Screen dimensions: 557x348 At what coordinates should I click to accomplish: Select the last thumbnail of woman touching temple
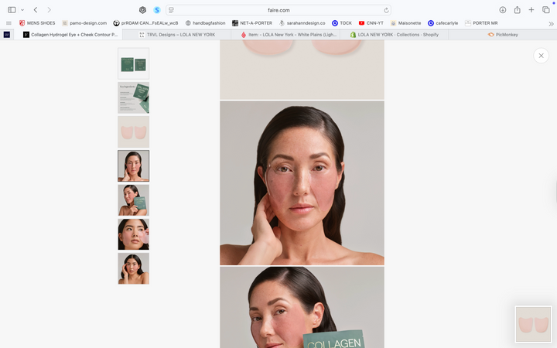[134, 268]
